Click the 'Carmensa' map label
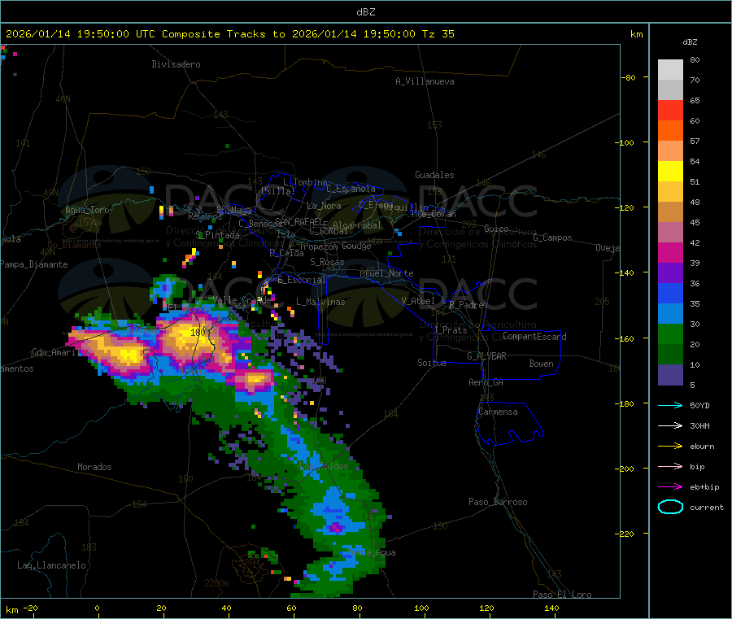732x619 pixels. pyautogui.click(x=498, y=412)
